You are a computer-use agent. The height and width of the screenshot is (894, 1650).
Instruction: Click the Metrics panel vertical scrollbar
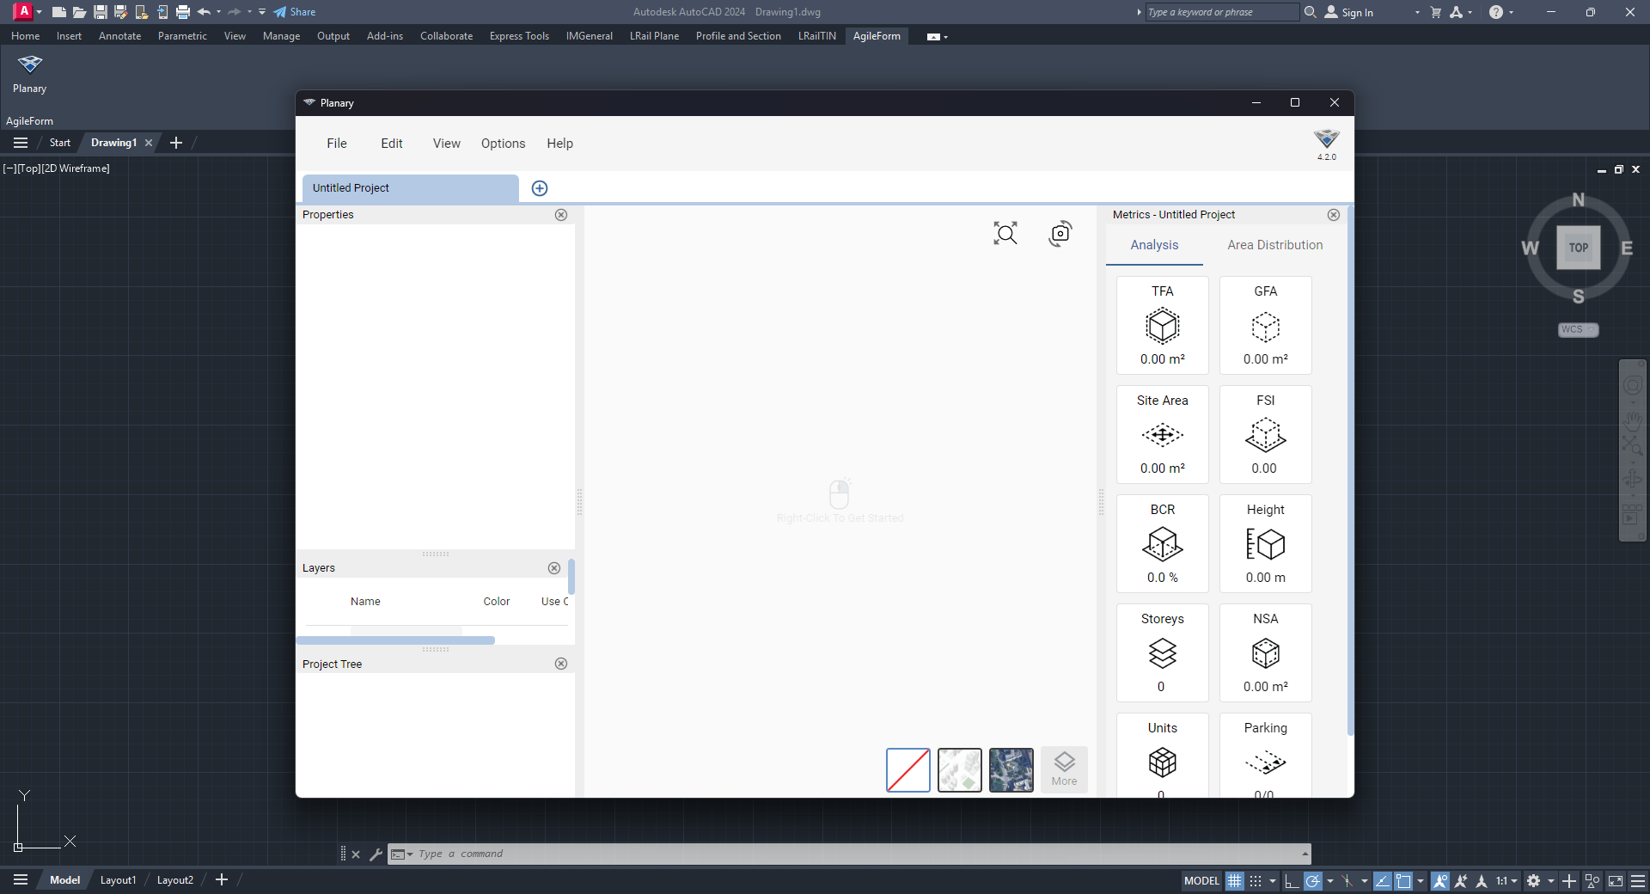click(x=1350, y=471)
